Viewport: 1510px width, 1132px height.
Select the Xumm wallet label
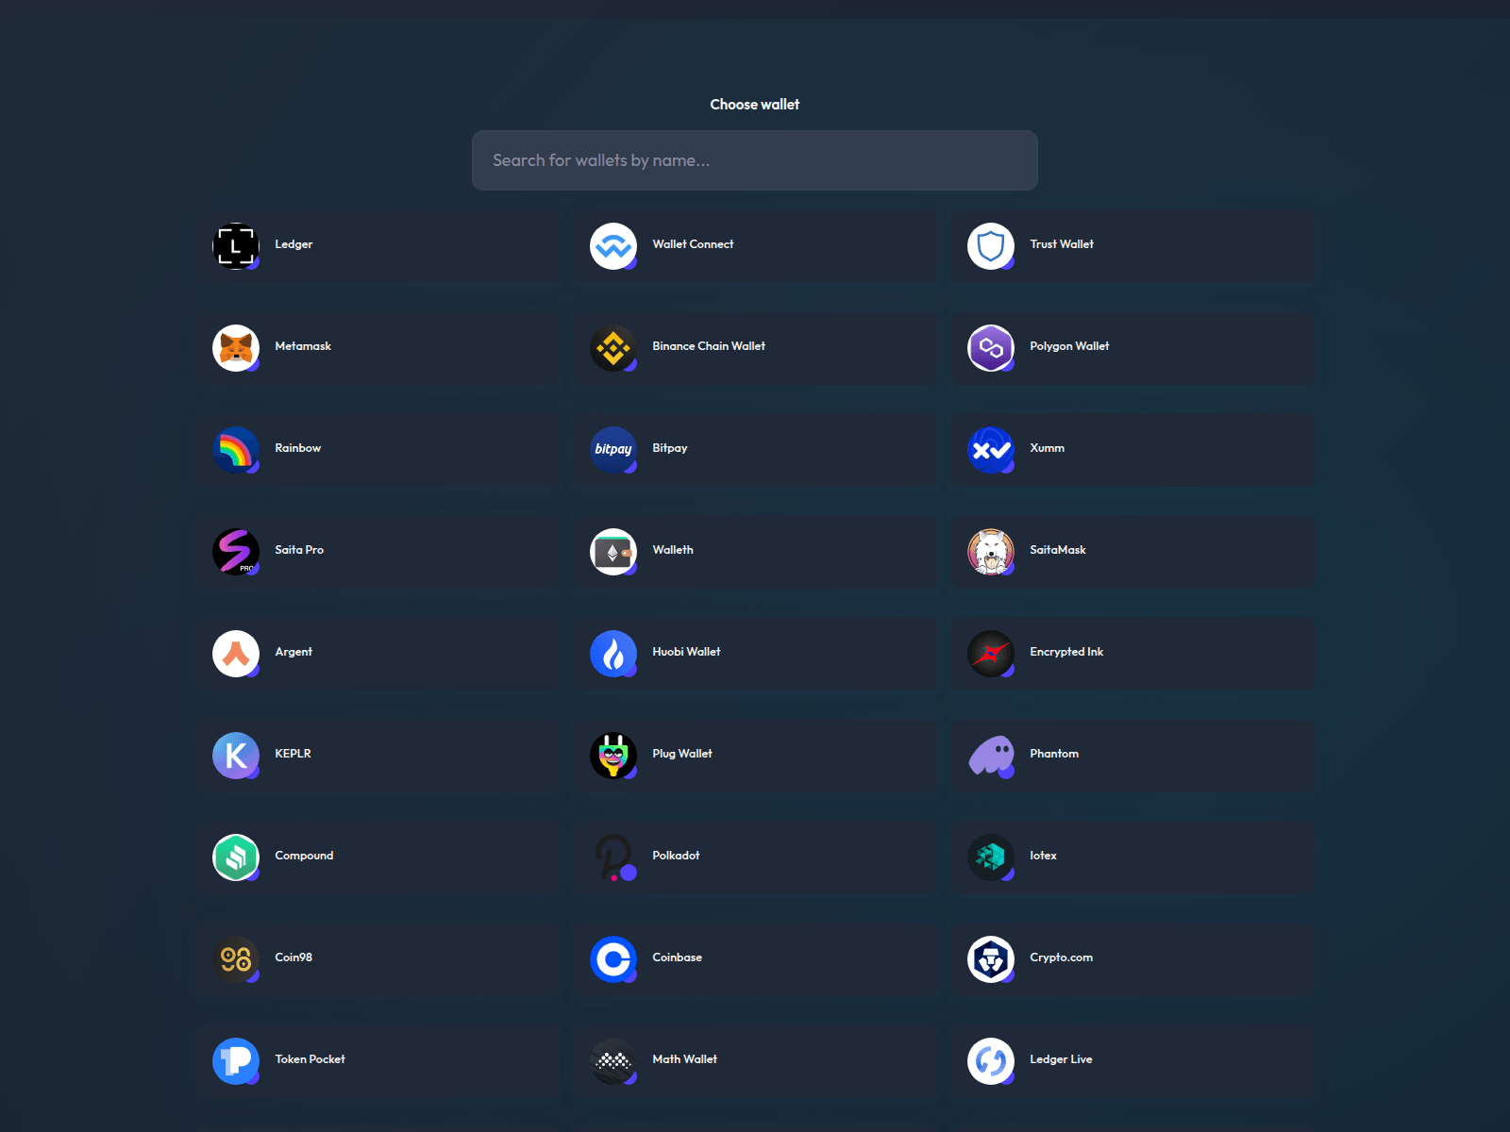click(1048, 448)
